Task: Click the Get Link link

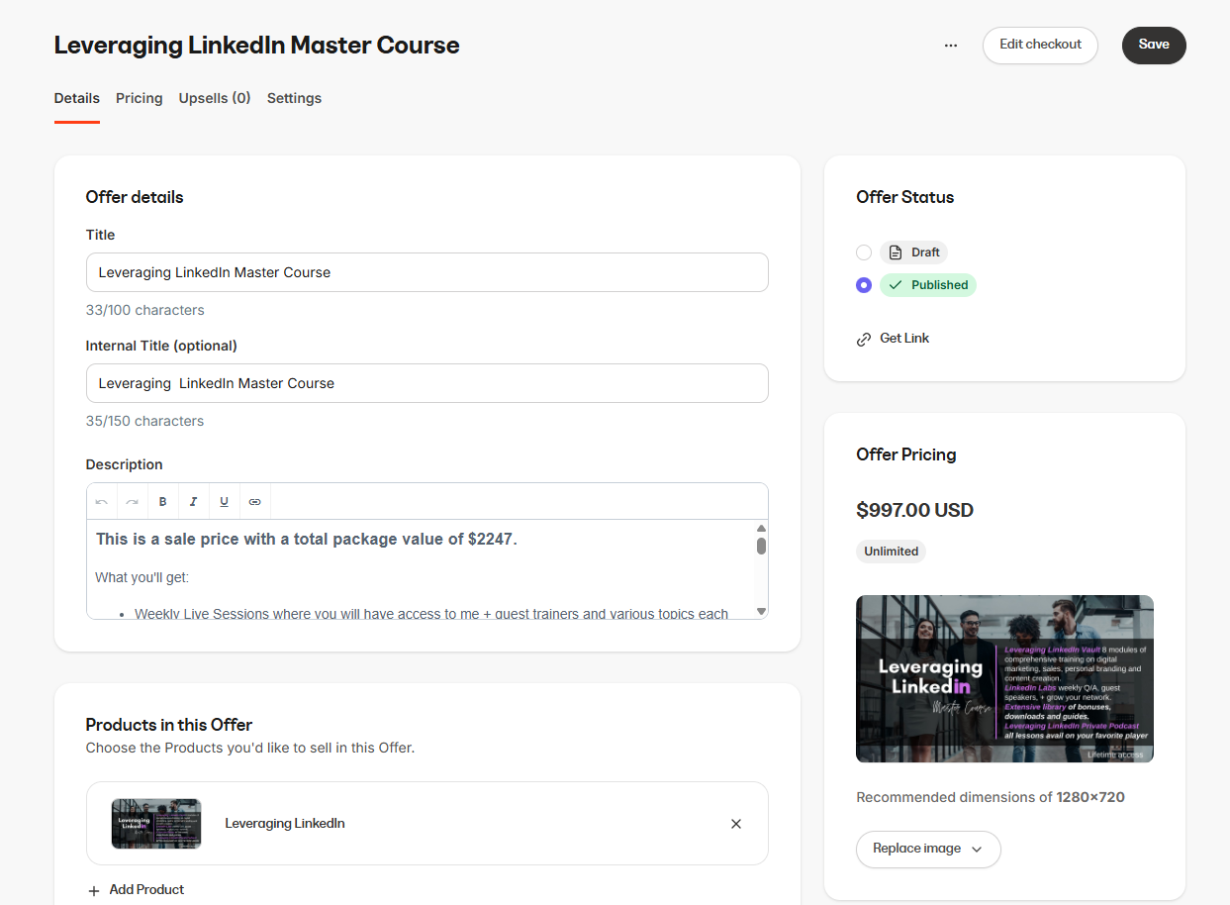Action: click(x=903, y=339)
